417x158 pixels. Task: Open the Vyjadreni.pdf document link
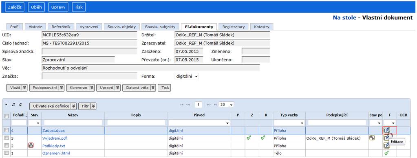pyautogui.click(x=55, y=138)
